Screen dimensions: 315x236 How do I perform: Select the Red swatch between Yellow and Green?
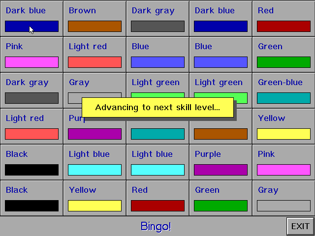[157, 206]
